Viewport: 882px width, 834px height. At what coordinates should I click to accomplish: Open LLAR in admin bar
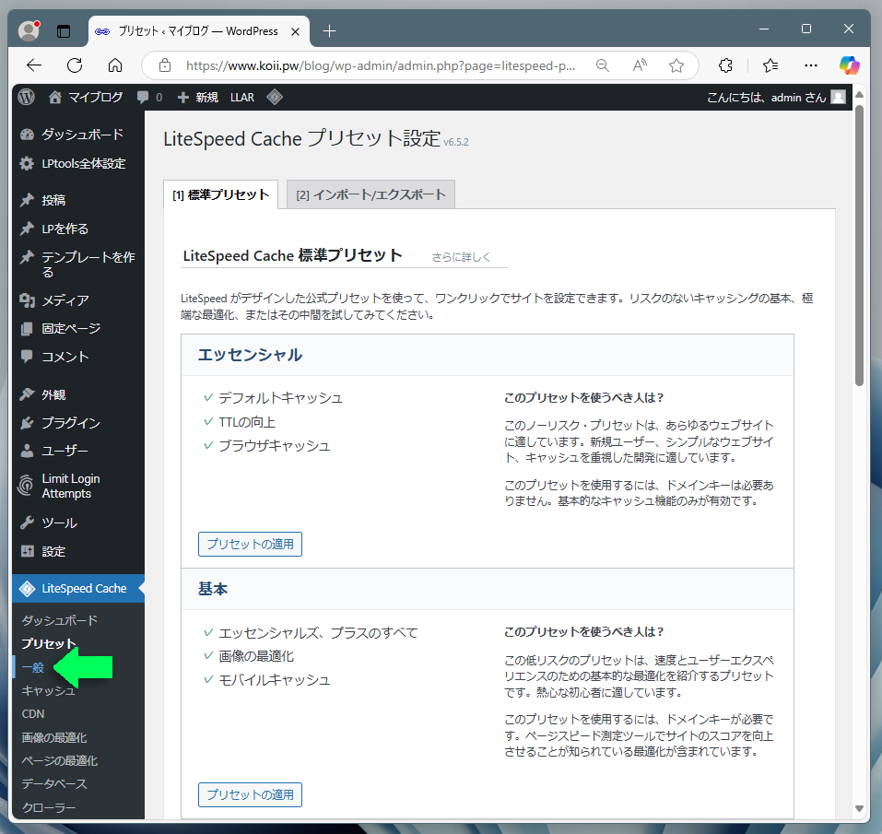(242, 98)
